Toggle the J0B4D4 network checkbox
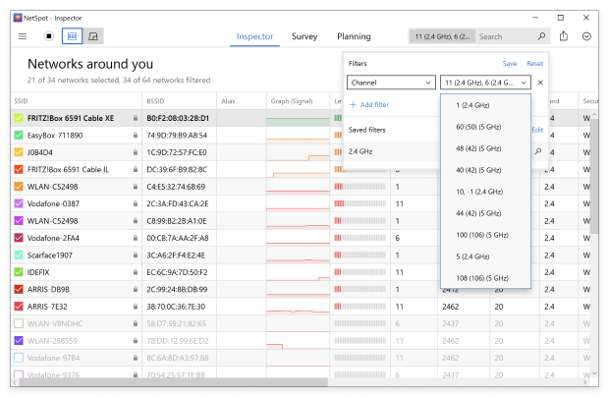This screenshot has width=609, height=397. [19, 152]
